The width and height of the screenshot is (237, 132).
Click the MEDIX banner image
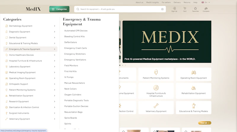(x=167, y=42)
